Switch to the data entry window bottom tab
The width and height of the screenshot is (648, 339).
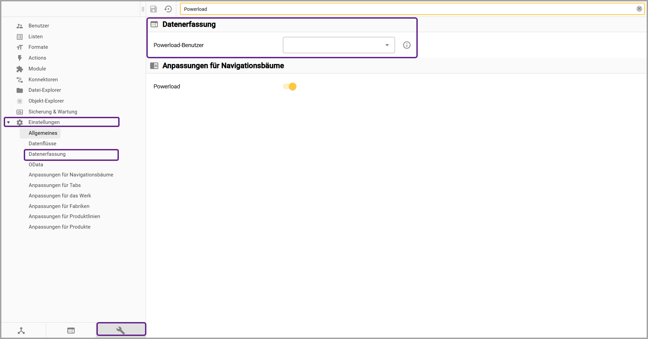71,331
